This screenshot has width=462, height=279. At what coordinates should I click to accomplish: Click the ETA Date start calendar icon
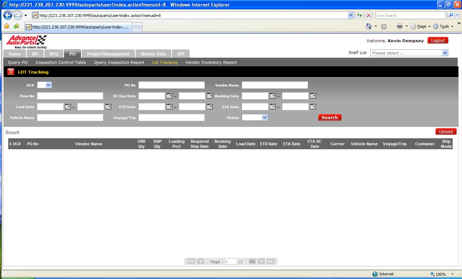pyautogui.click(x=272, y=107)
